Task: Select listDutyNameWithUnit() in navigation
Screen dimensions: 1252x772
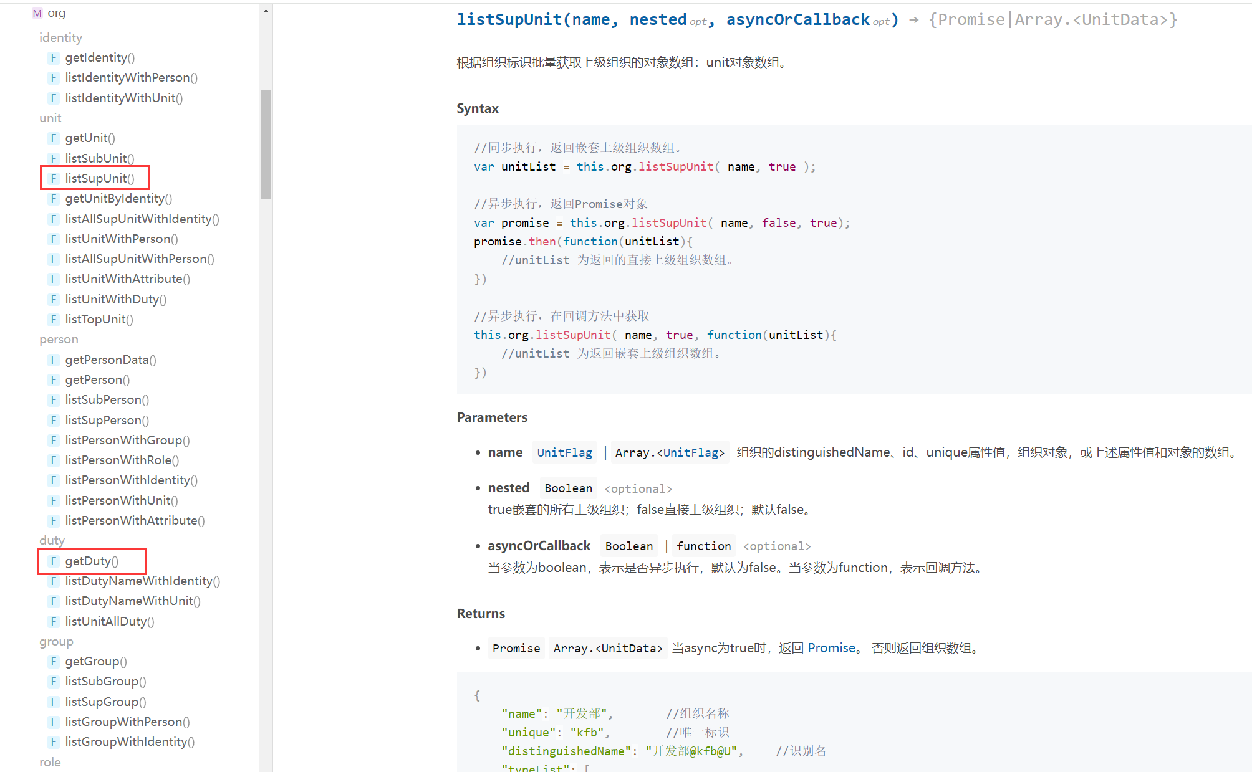Action: [132, 601]
